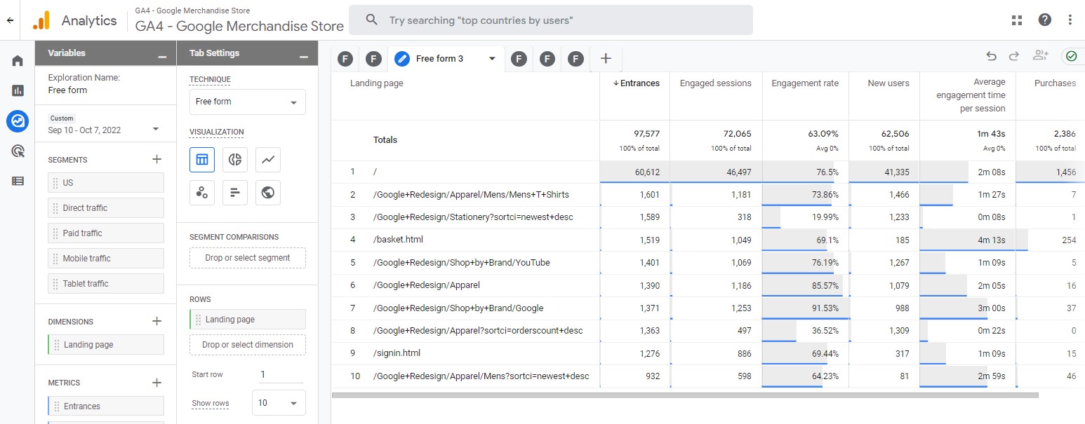The height and width of the screenshot is (424, 1085).
Task: Open the Help question mark icon
Action: click(1045, 20)
